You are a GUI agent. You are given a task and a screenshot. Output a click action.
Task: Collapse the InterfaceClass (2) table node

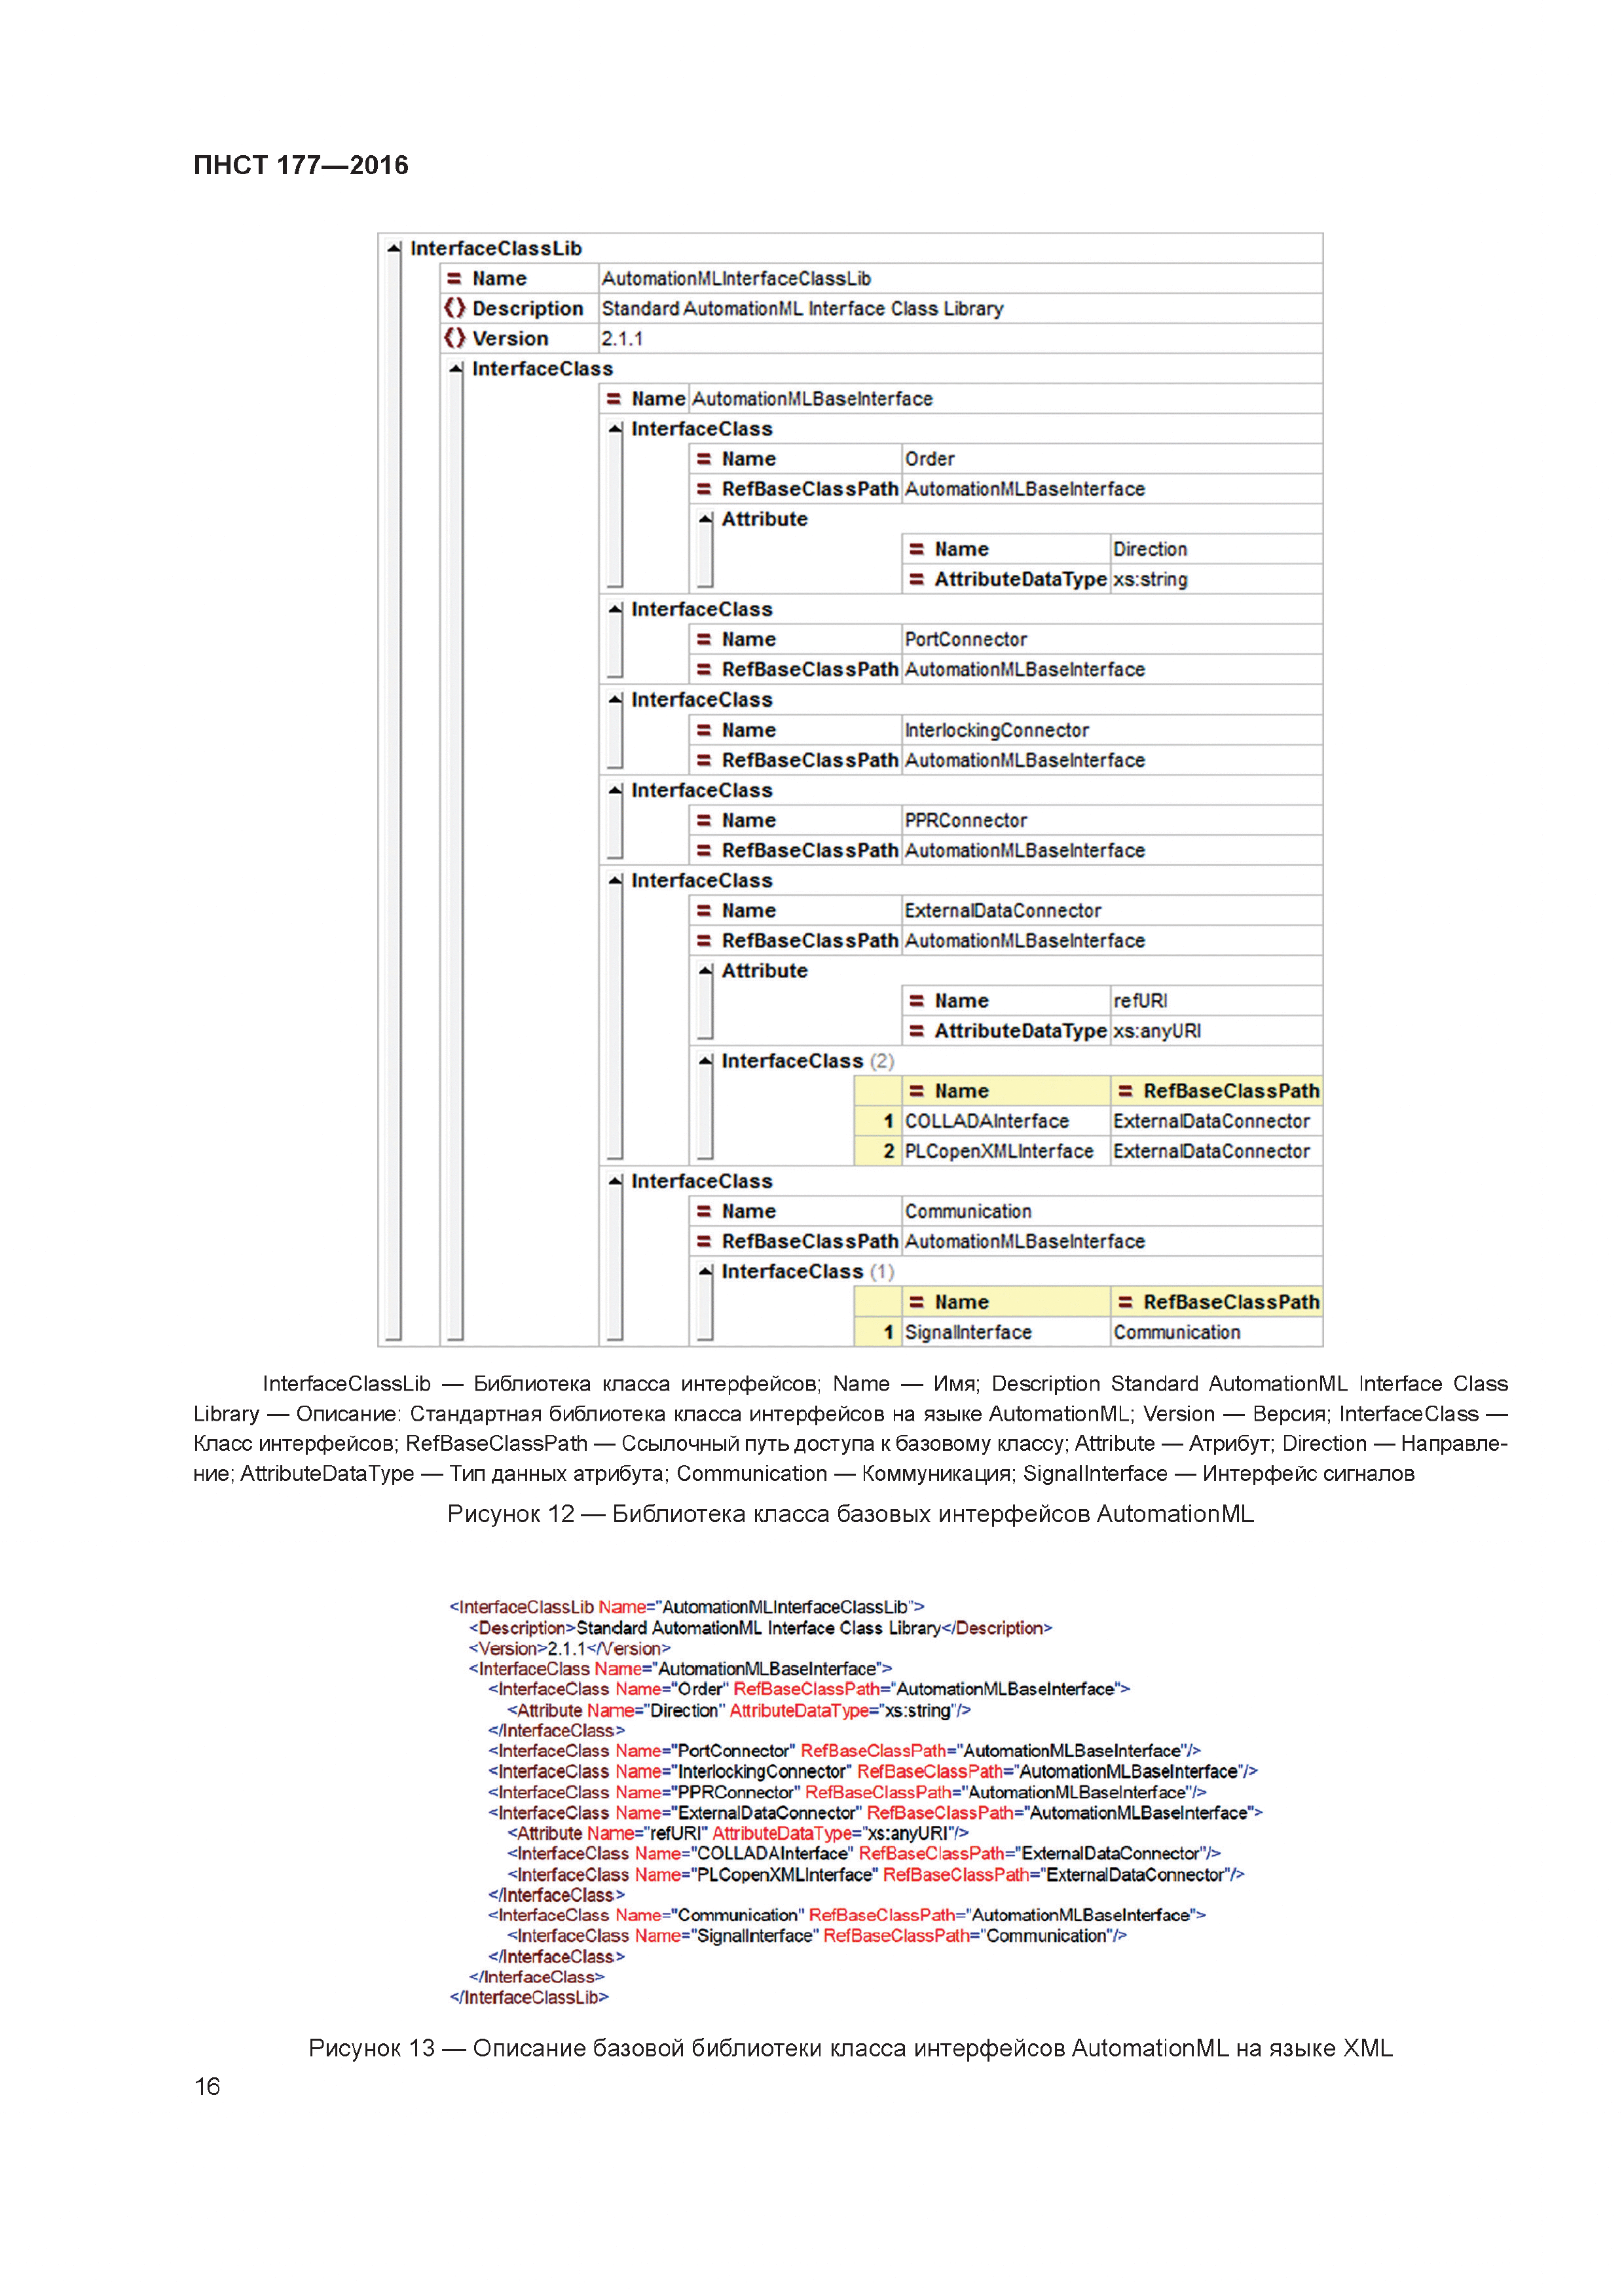pyautogui.click(x=706, y=1061)
